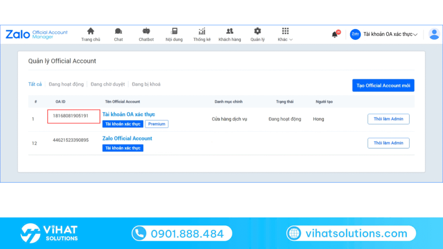
Task: Click the phone handset icon in banner
Action: coord(139,233)
